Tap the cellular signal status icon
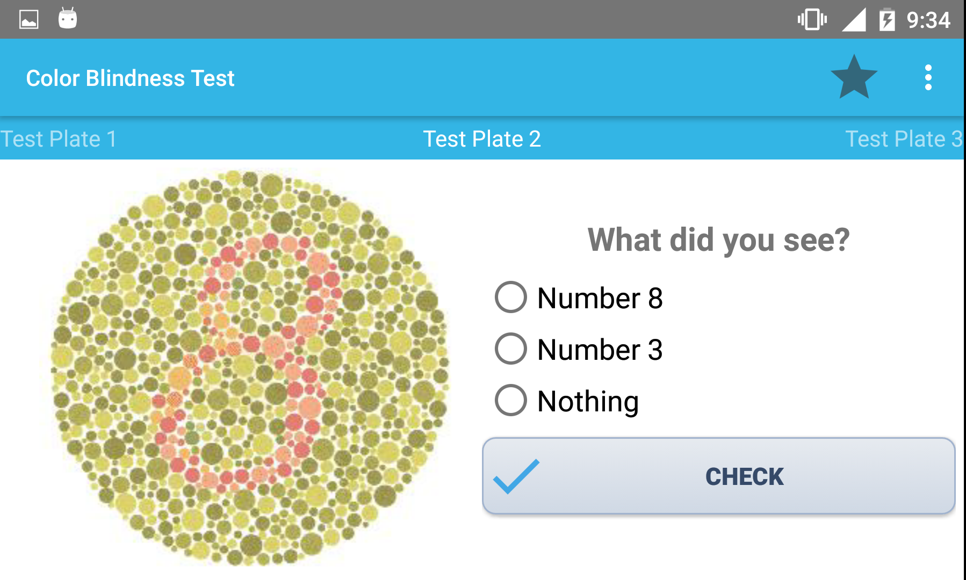Viewport: 966px width, 580px height. point(853,20)
